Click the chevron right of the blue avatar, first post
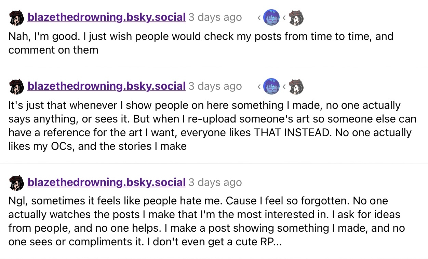This screenshot has height=259, width=428. pyautogui.click(x=284, y=18)
